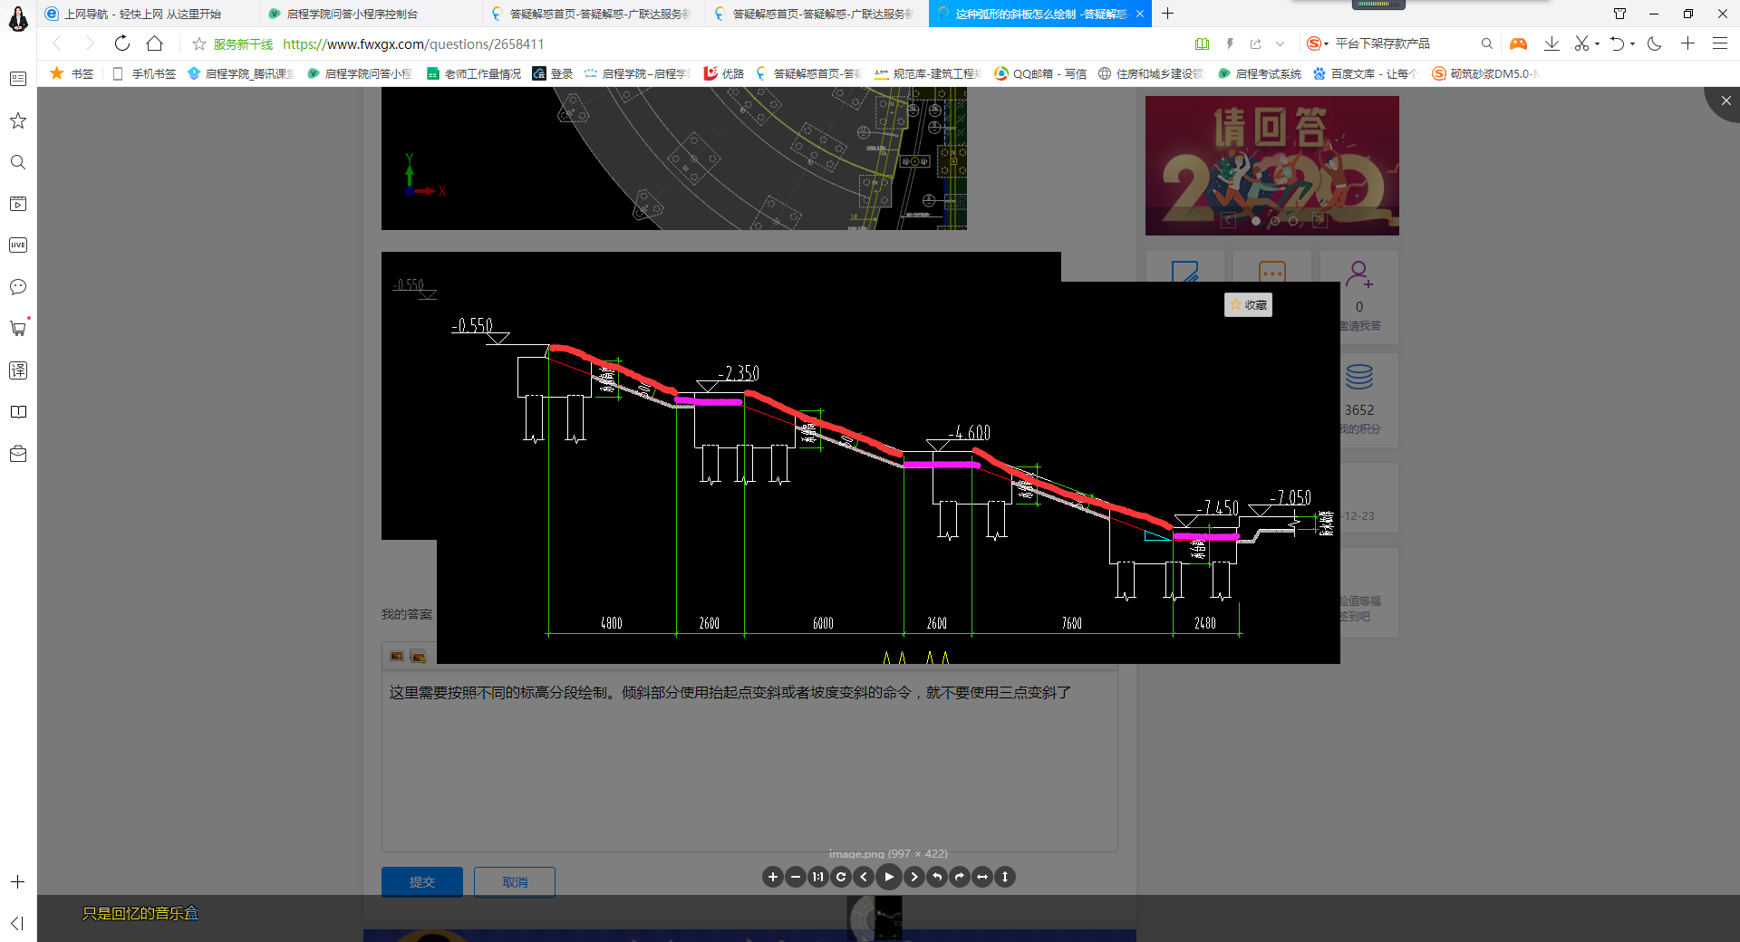Open the sidebar video icon

[18, 204]
